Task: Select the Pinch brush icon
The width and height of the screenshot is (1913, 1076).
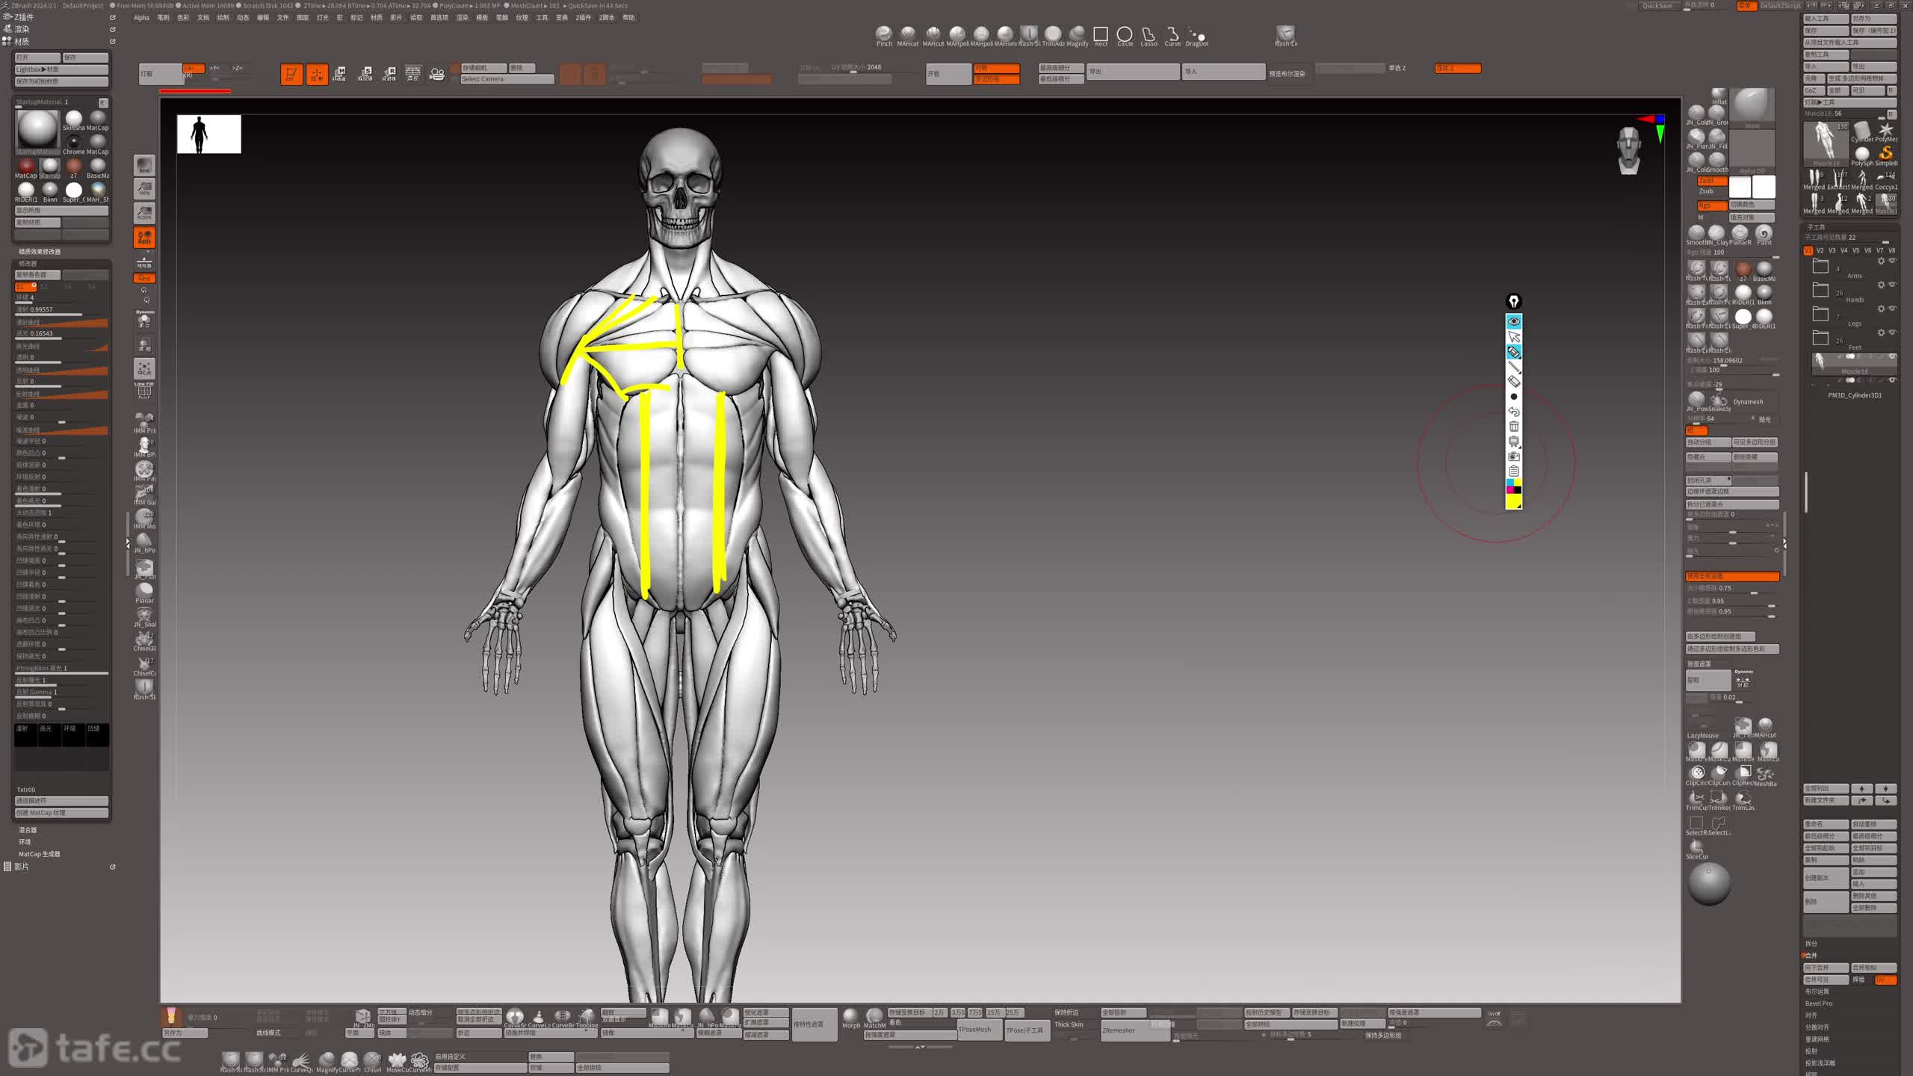Action: pos(884,34)
